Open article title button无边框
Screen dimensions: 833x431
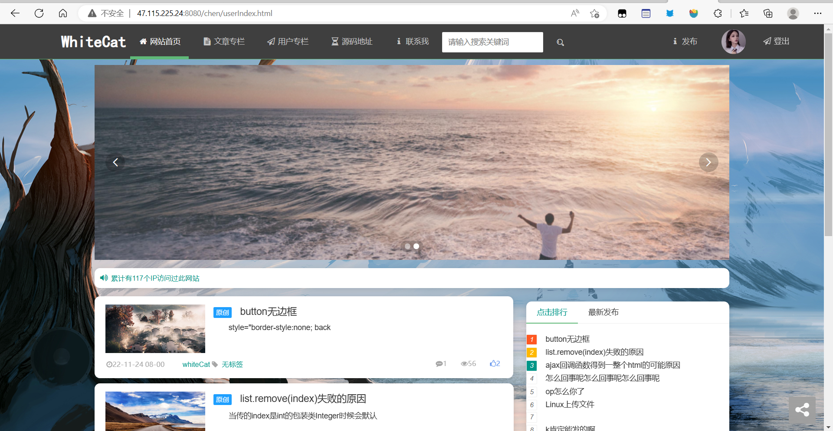point(269,311)
